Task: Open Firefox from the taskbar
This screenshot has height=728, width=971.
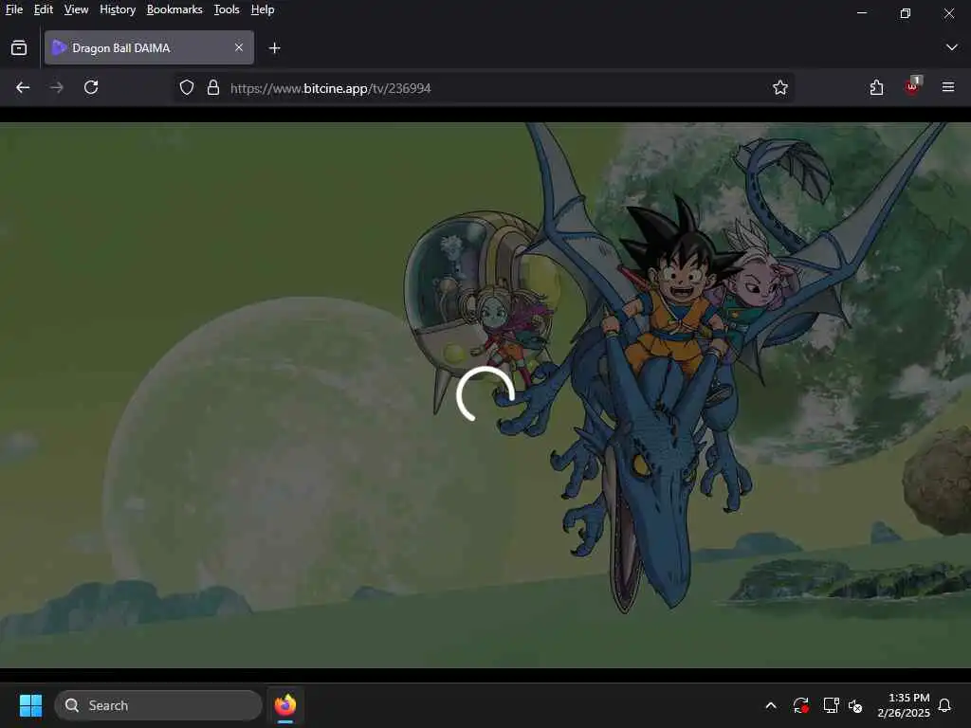Action: pyautogui.click(x=285, y=705)
